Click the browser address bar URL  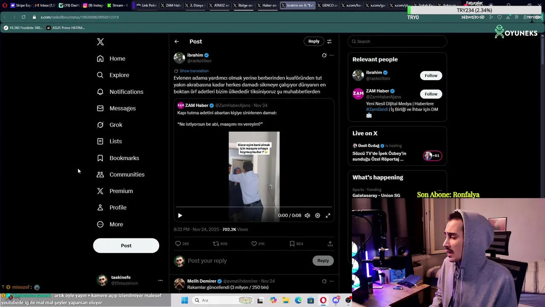80,17
